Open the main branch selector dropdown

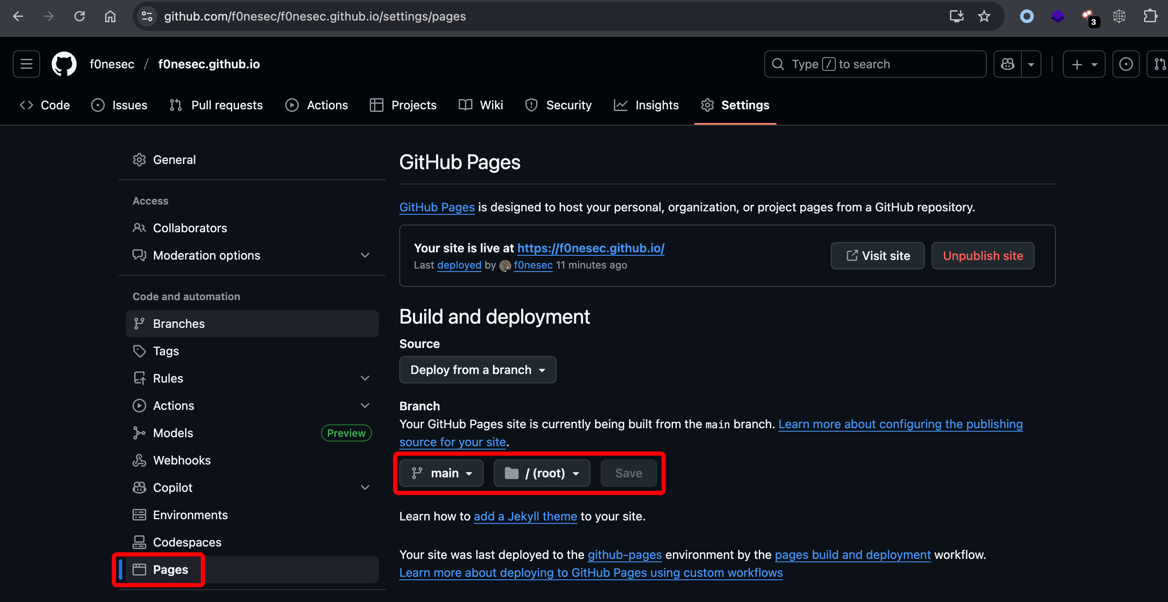pos(441,473)
